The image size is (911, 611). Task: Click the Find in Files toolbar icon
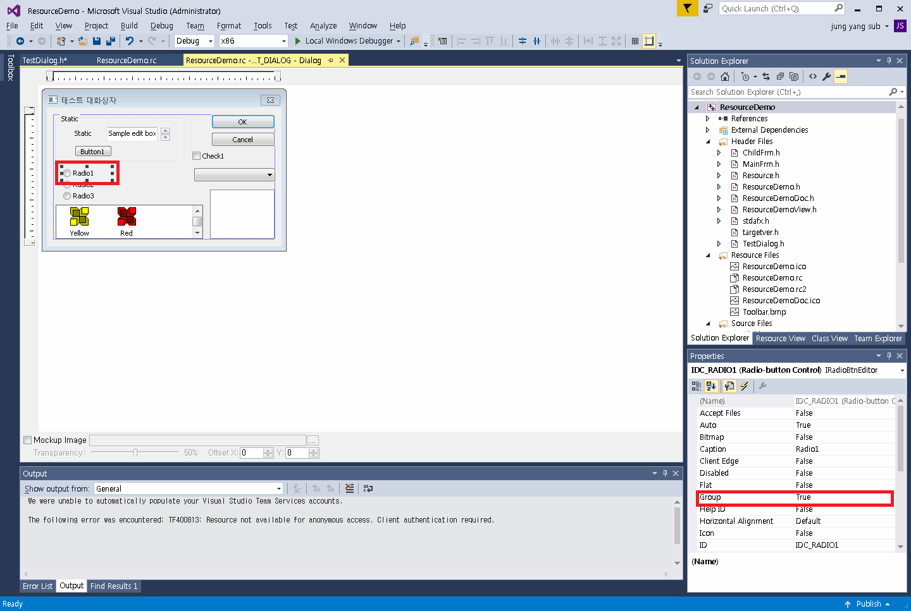point(414,41)
